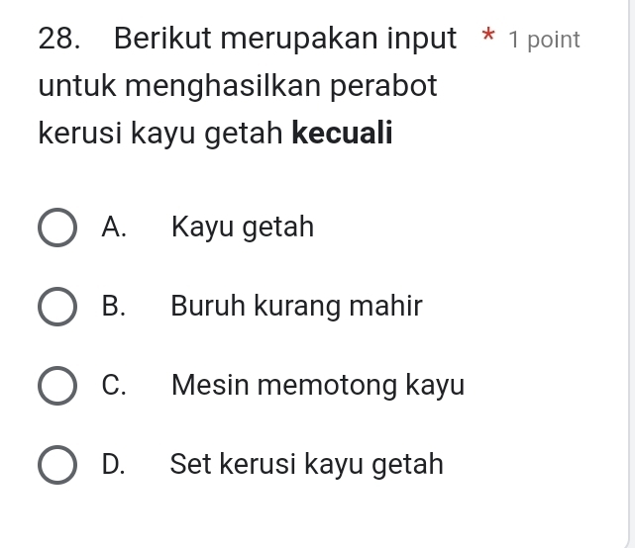The image size is (635, 548).
Task: Click the letter "D." option prefix
Action: point(114,464)
